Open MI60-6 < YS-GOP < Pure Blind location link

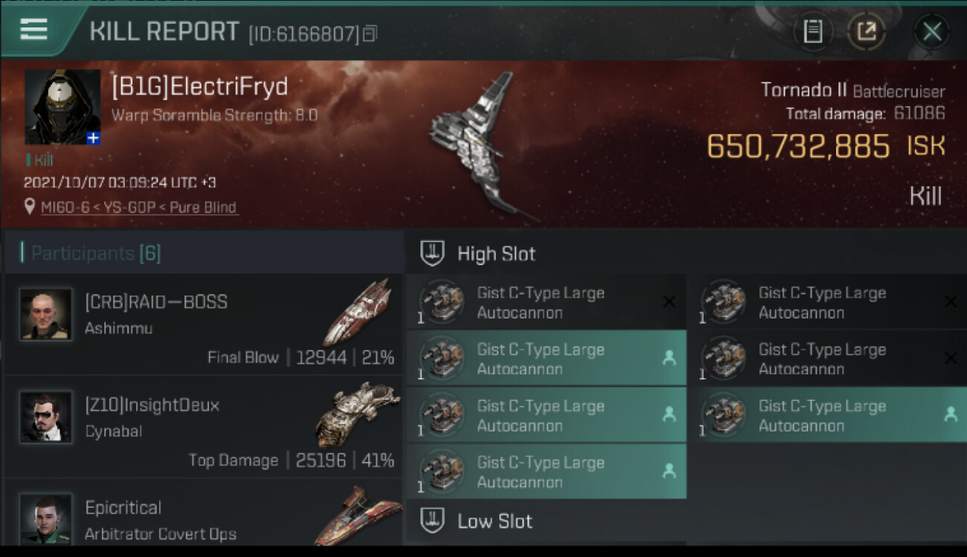coord(138,207)
